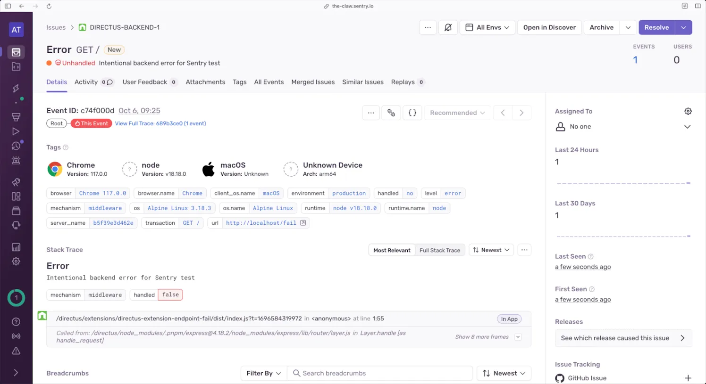Image resolution: width=706 pixels, height=384 pixels.
Task: Open the Stats bar chart icon in sidebar
Action: [x=16, y=247]
